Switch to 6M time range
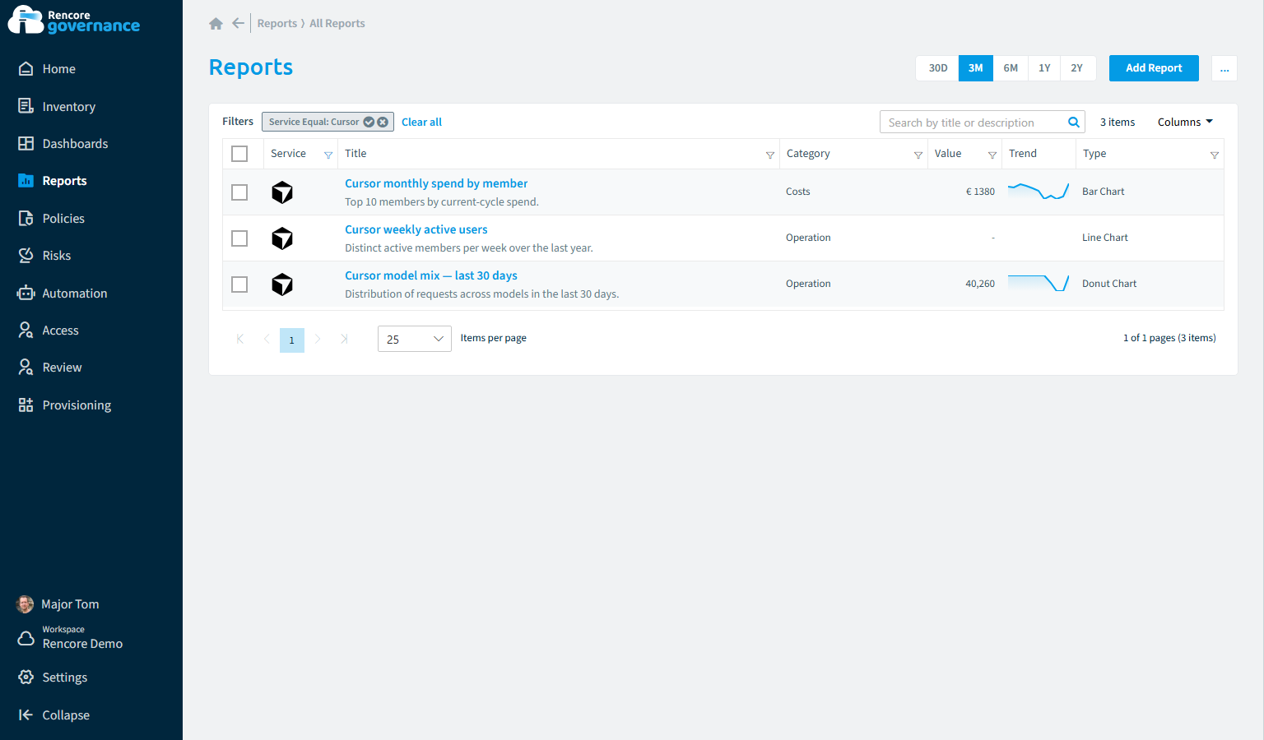 (1011, 68)
